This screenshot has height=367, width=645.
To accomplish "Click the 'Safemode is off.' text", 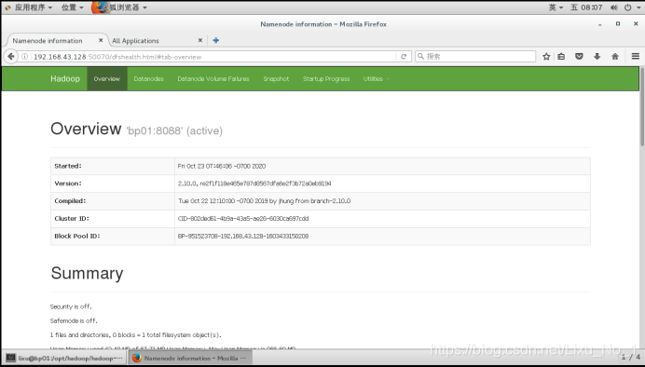I will pyautogui.click(x=74, y=320).
